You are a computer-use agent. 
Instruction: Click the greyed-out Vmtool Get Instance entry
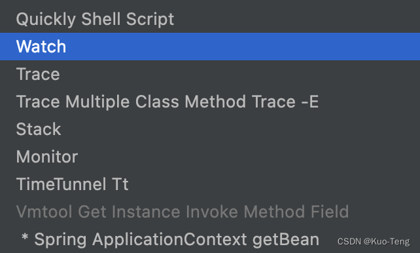coord(210,212)
